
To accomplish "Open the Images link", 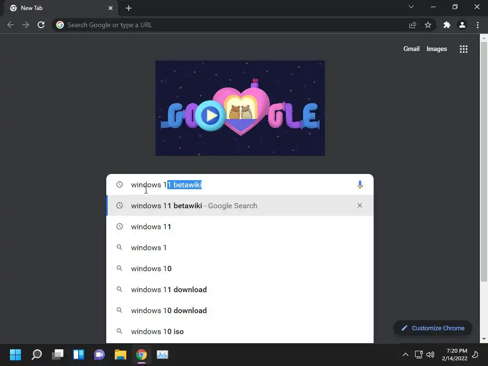I will tap(437, 49).
